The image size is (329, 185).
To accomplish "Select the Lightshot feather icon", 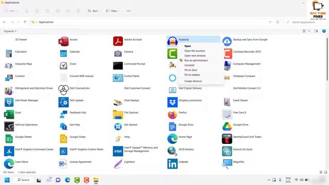I will point(118,164).
